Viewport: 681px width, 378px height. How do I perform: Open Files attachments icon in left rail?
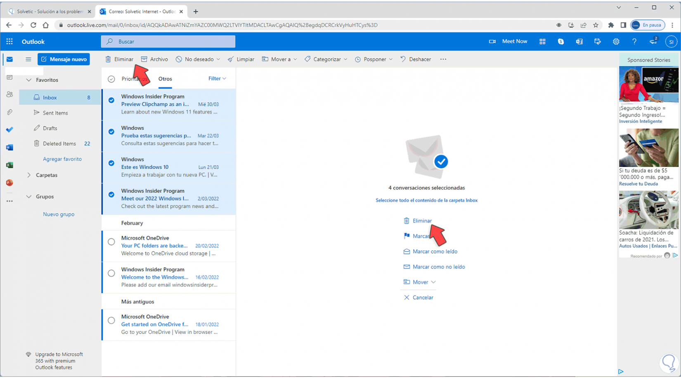9,112
